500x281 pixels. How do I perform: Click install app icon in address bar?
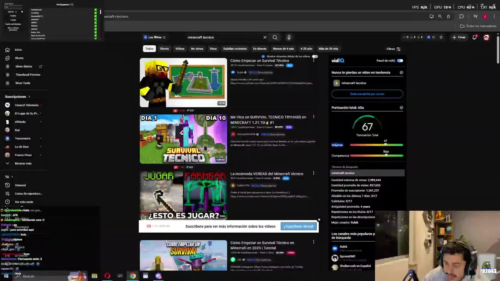[x=432, y=16]
